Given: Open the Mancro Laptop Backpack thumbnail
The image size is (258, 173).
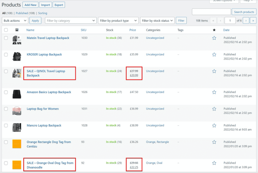Looking at the screenshot, I should coord(17,127).
